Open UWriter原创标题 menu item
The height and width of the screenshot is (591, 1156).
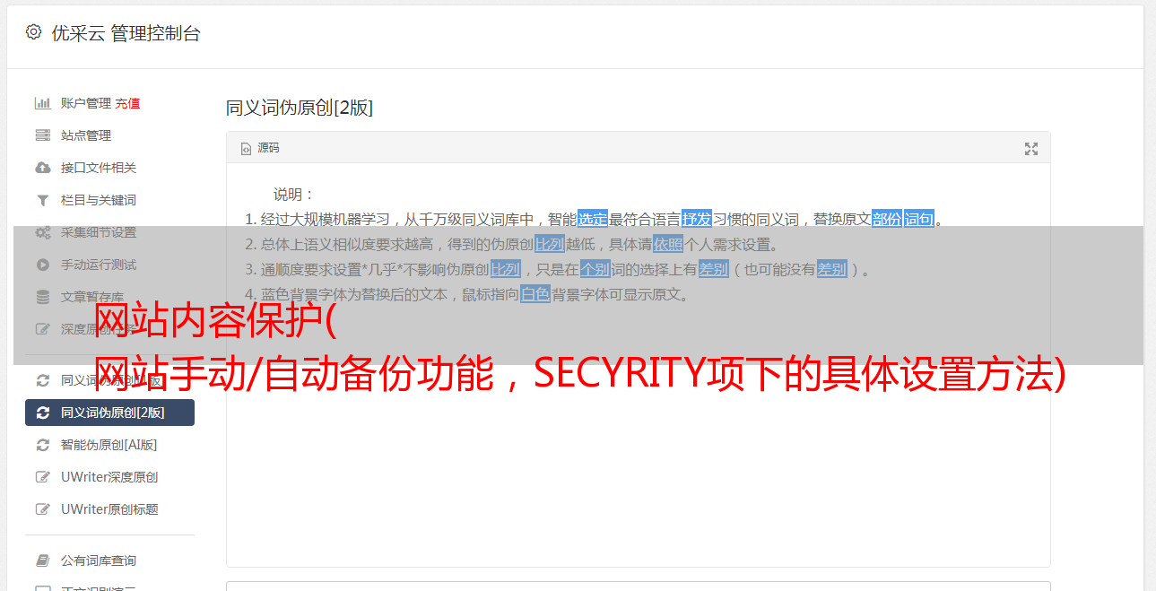pos(109,509)
